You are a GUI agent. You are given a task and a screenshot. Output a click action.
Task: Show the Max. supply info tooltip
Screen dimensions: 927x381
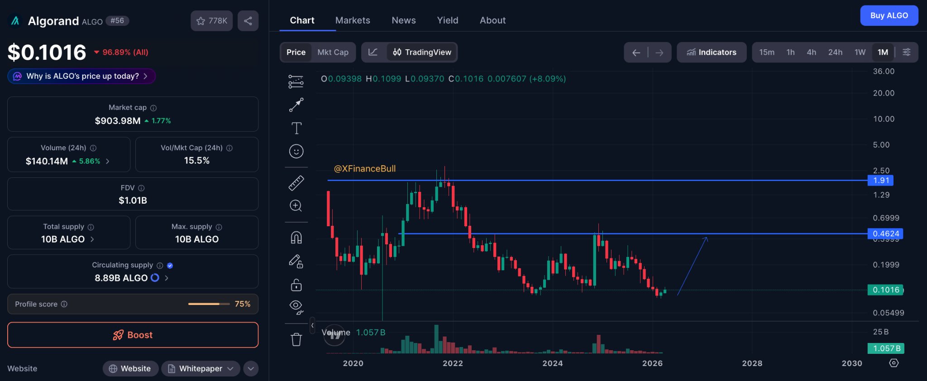pyautogui.click(x=219, y=227)
